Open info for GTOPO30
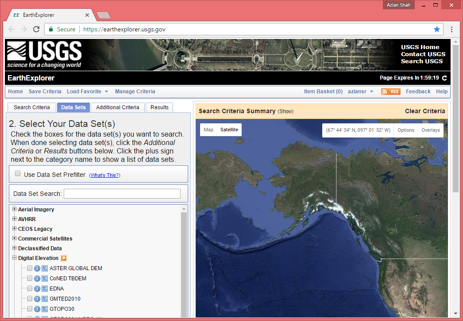The height and width of the screenshot is (321, 463). coord(37,309)
